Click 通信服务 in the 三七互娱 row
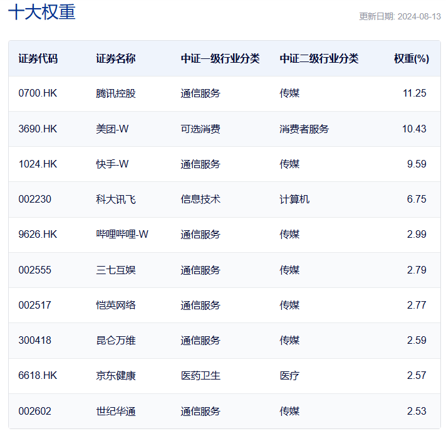Viewport: 446px width, 436px height. point(200,270)
